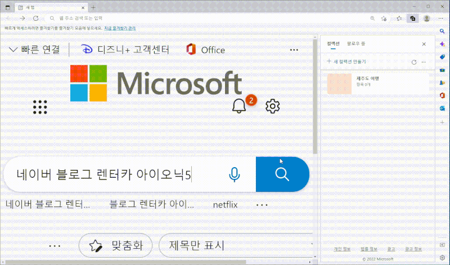
Task: Add a sidebar app with plus icon
Action: [x=442, y=122]
